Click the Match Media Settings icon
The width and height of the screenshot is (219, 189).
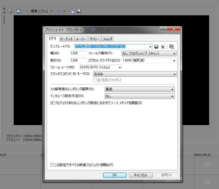click(172, 47)
